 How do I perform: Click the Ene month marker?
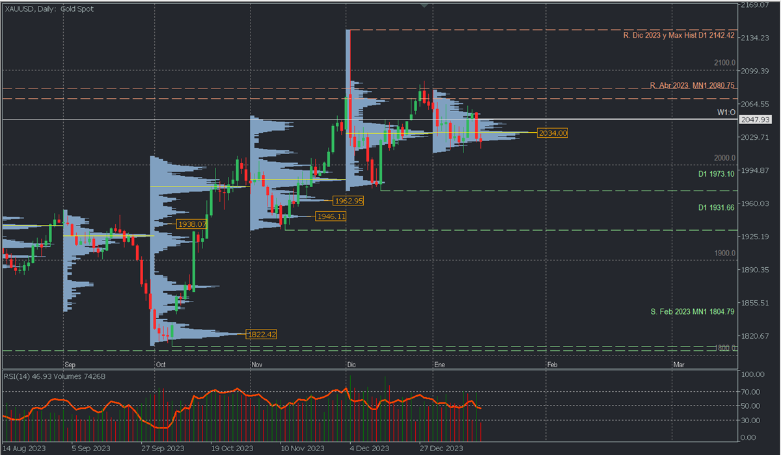439,365
